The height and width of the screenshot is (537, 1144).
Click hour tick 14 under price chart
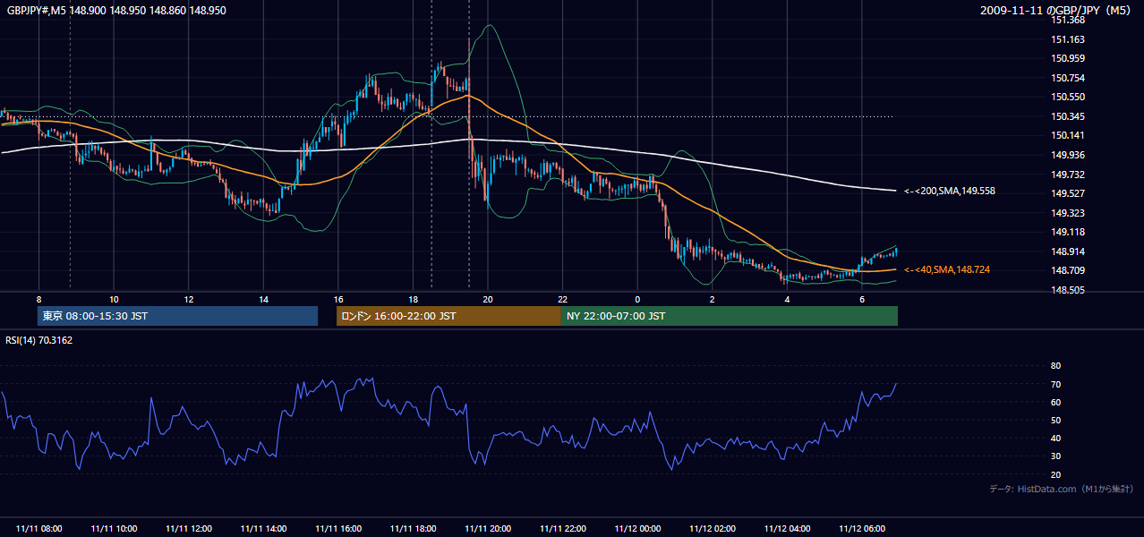click(263, 299)
